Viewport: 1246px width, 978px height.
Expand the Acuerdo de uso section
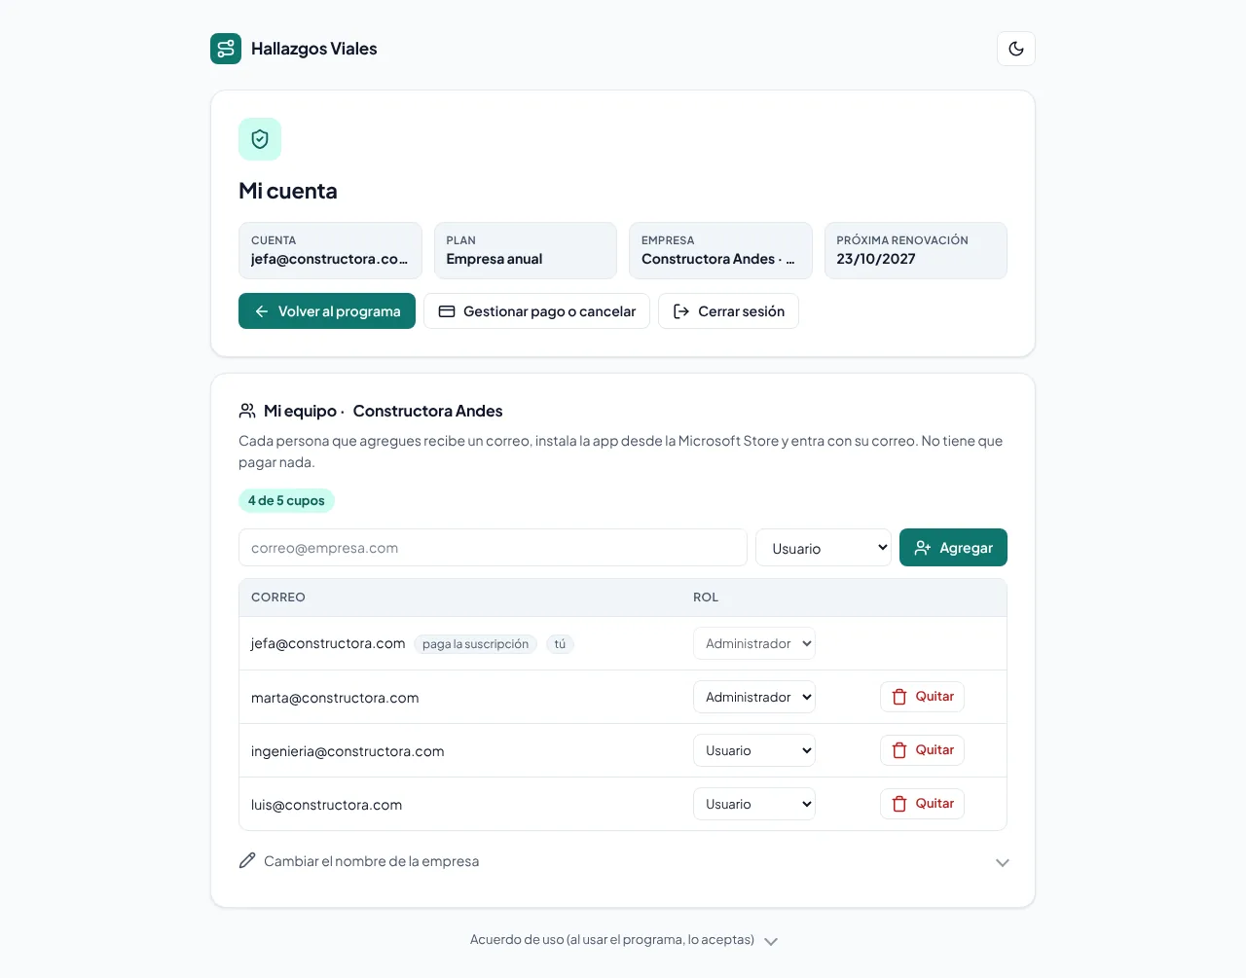(x=623, y=940)
